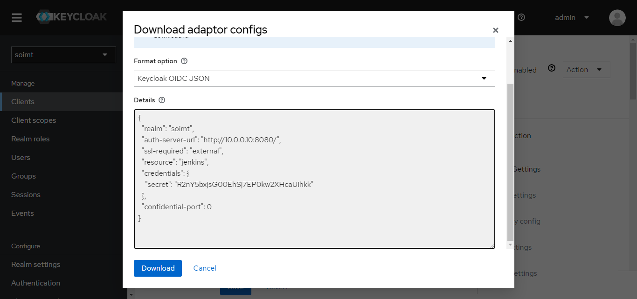The height and width of the screenshot is (299, 637).
Task: Expand the soimt realm selector
Action: [x=63, y=55]
